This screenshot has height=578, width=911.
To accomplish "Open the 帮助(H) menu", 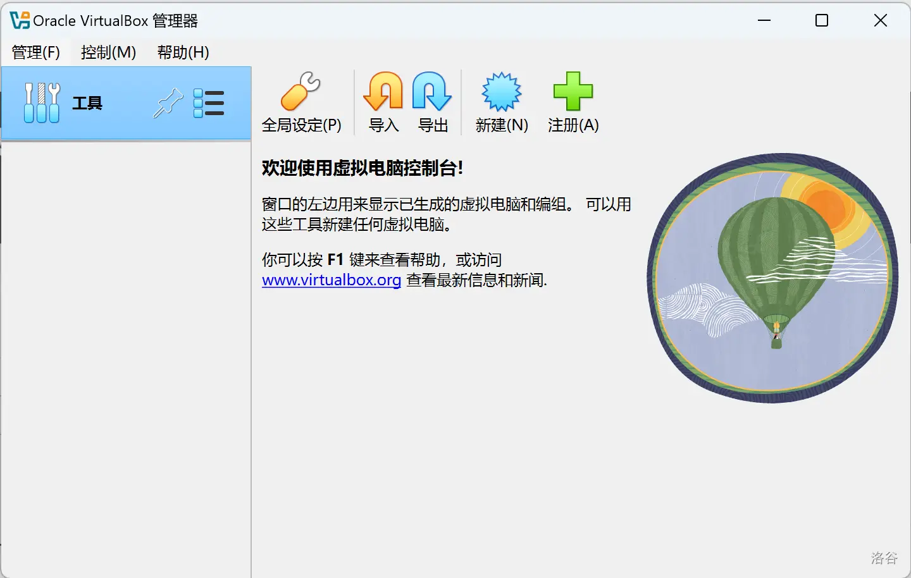I will [x=183, y=52].
